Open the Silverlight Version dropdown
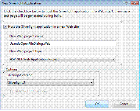 click(x=50, y=82)
